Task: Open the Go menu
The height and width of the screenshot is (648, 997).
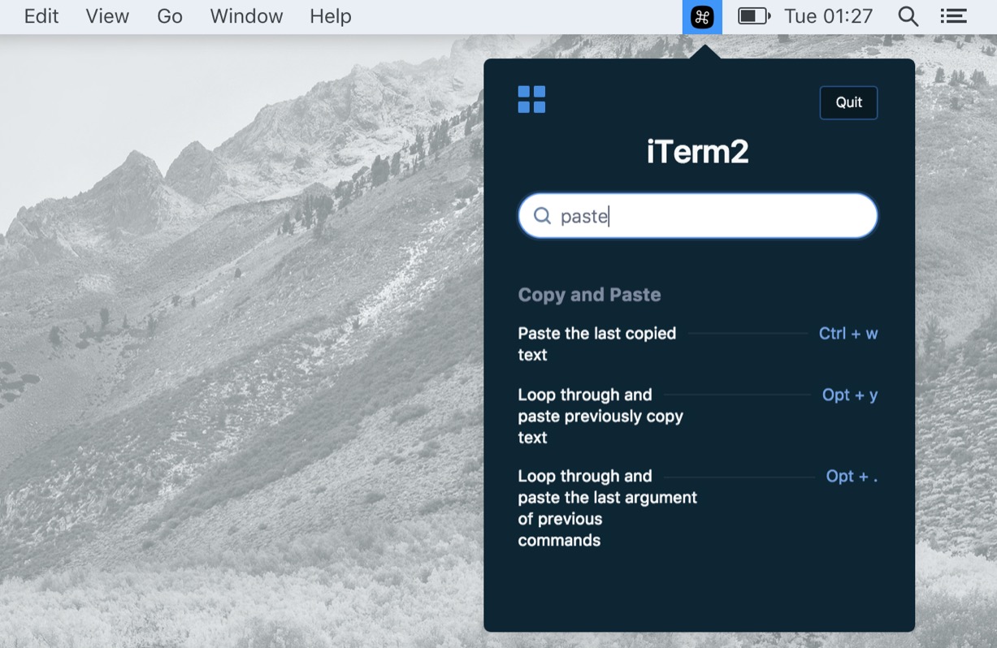Action: click(x=170, y=16)
